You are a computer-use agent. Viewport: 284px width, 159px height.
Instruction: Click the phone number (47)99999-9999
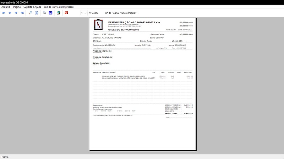coord(186,34)
